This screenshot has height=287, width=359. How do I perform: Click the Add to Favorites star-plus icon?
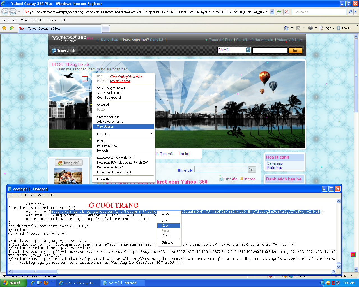(x=11, y=28)
